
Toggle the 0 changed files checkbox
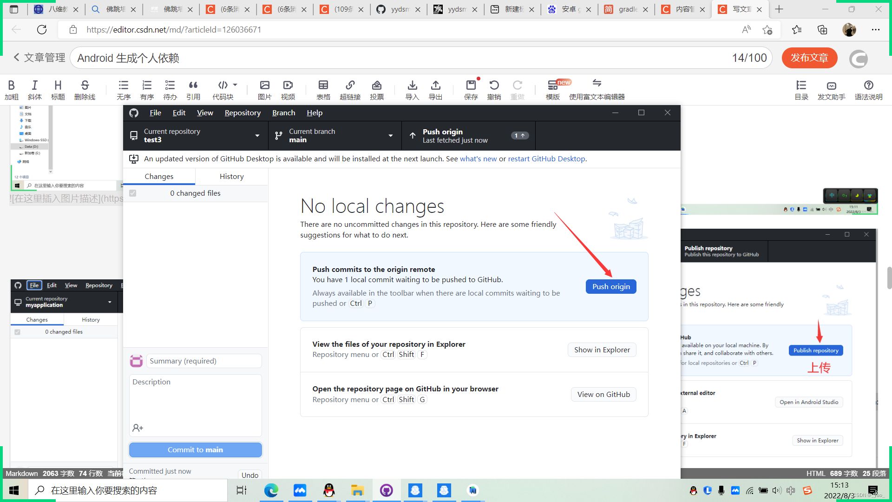click(x=133, y=192)
